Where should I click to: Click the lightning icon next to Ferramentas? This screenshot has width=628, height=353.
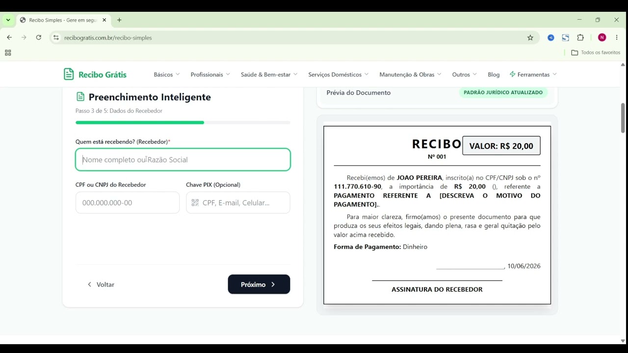[513, 74]
